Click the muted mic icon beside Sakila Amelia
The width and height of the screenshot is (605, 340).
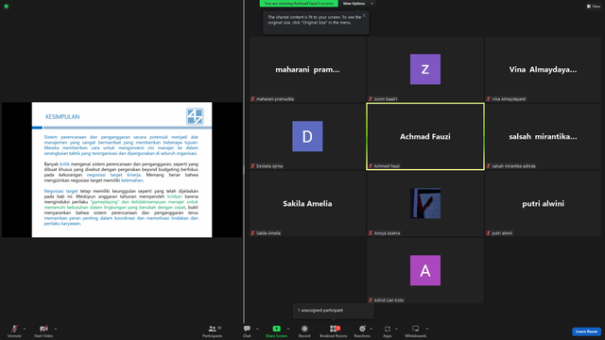coord(253,233)
